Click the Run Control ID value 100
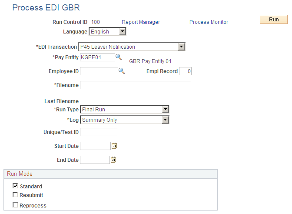Image resolution: width=292 pixels, height=214 pixels. point(96,22)
